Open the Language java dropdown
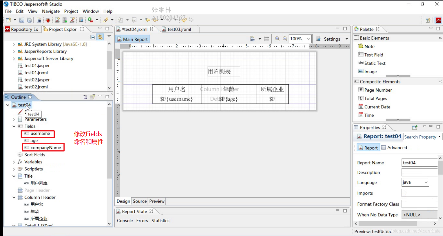Viewport: 443px width, 236px height. click(426, 182)
